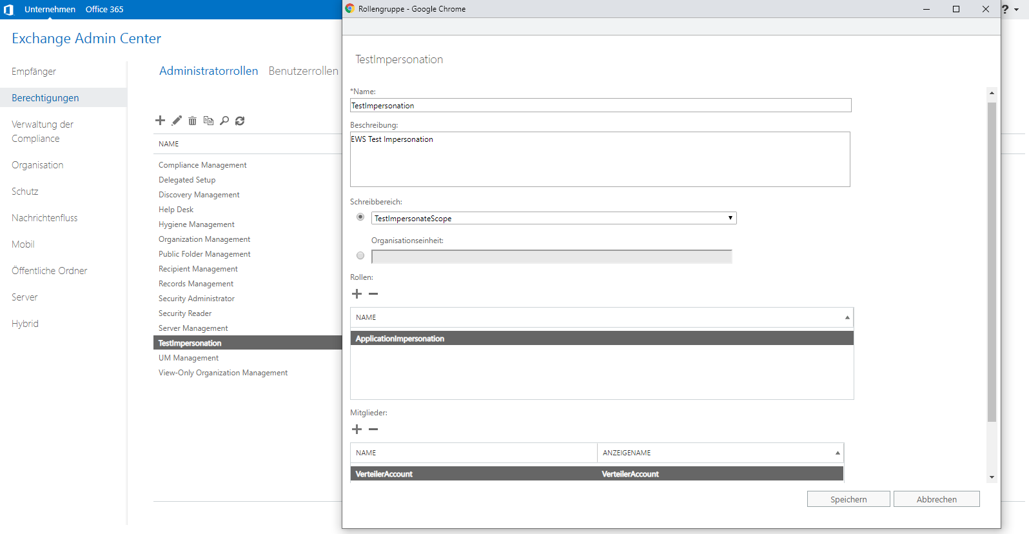Image resolution: width=1029 pixels, height=534 pixels.
Task: Click into the Beschreibung text field
Action: tap(600, 160)
